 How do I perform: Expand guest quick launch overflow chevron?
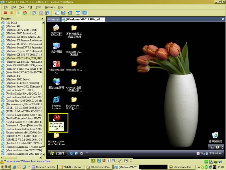coord(87,152)
